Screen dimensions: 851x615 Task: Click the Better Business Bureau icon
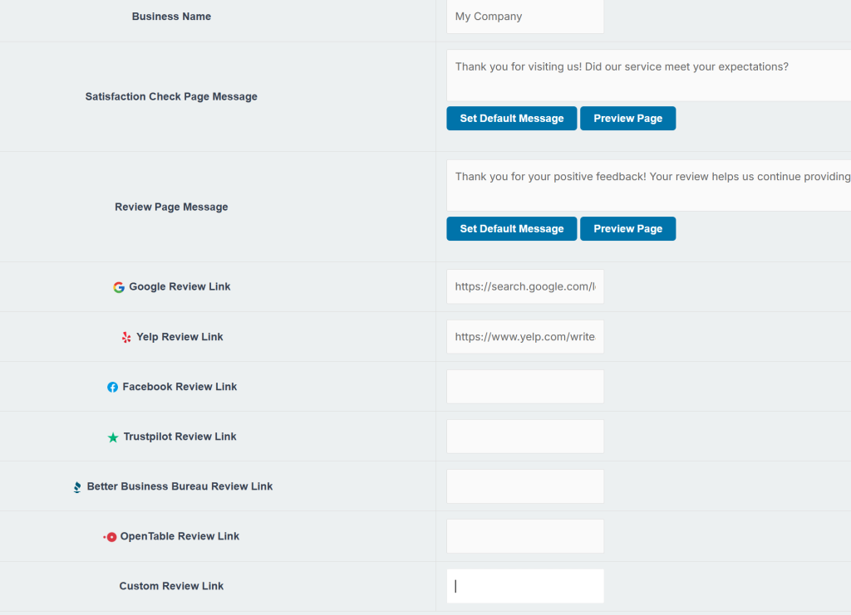(x=77, y=487)
